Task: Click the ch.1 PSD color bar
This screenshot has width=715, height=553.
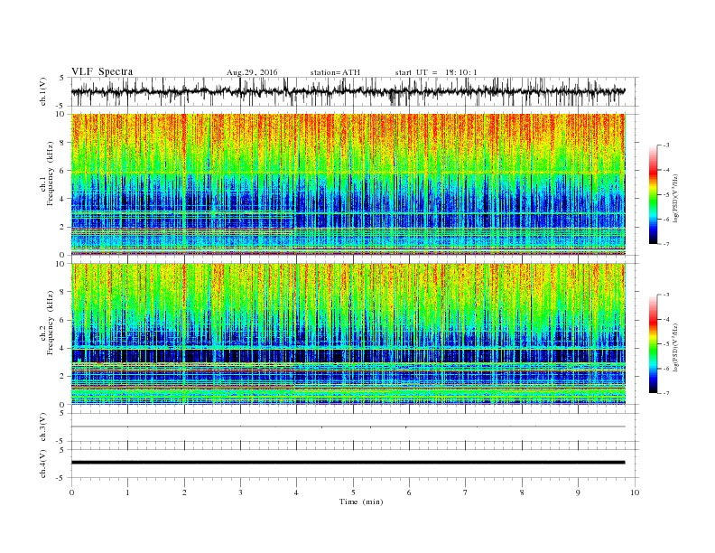Action: (x=653, y=194)
